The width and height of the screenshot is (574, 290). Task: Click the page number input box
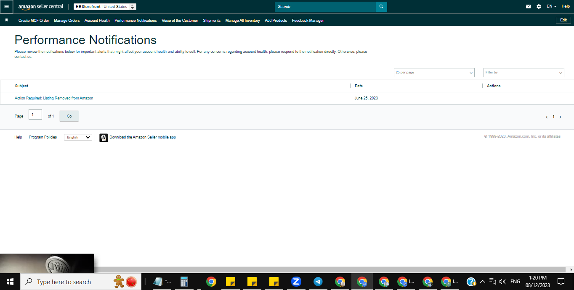[35, 115]
